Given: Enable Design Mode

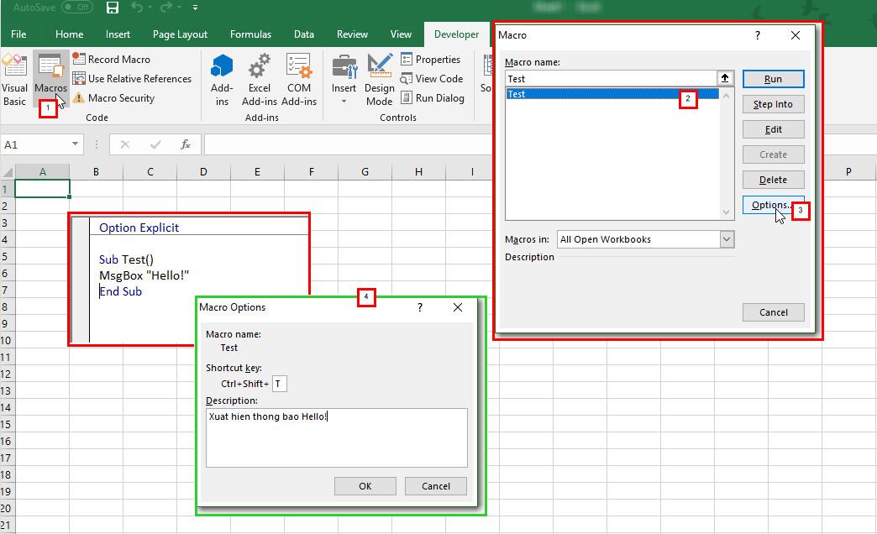Looking at the screenshot, I should tap(379, 80).
